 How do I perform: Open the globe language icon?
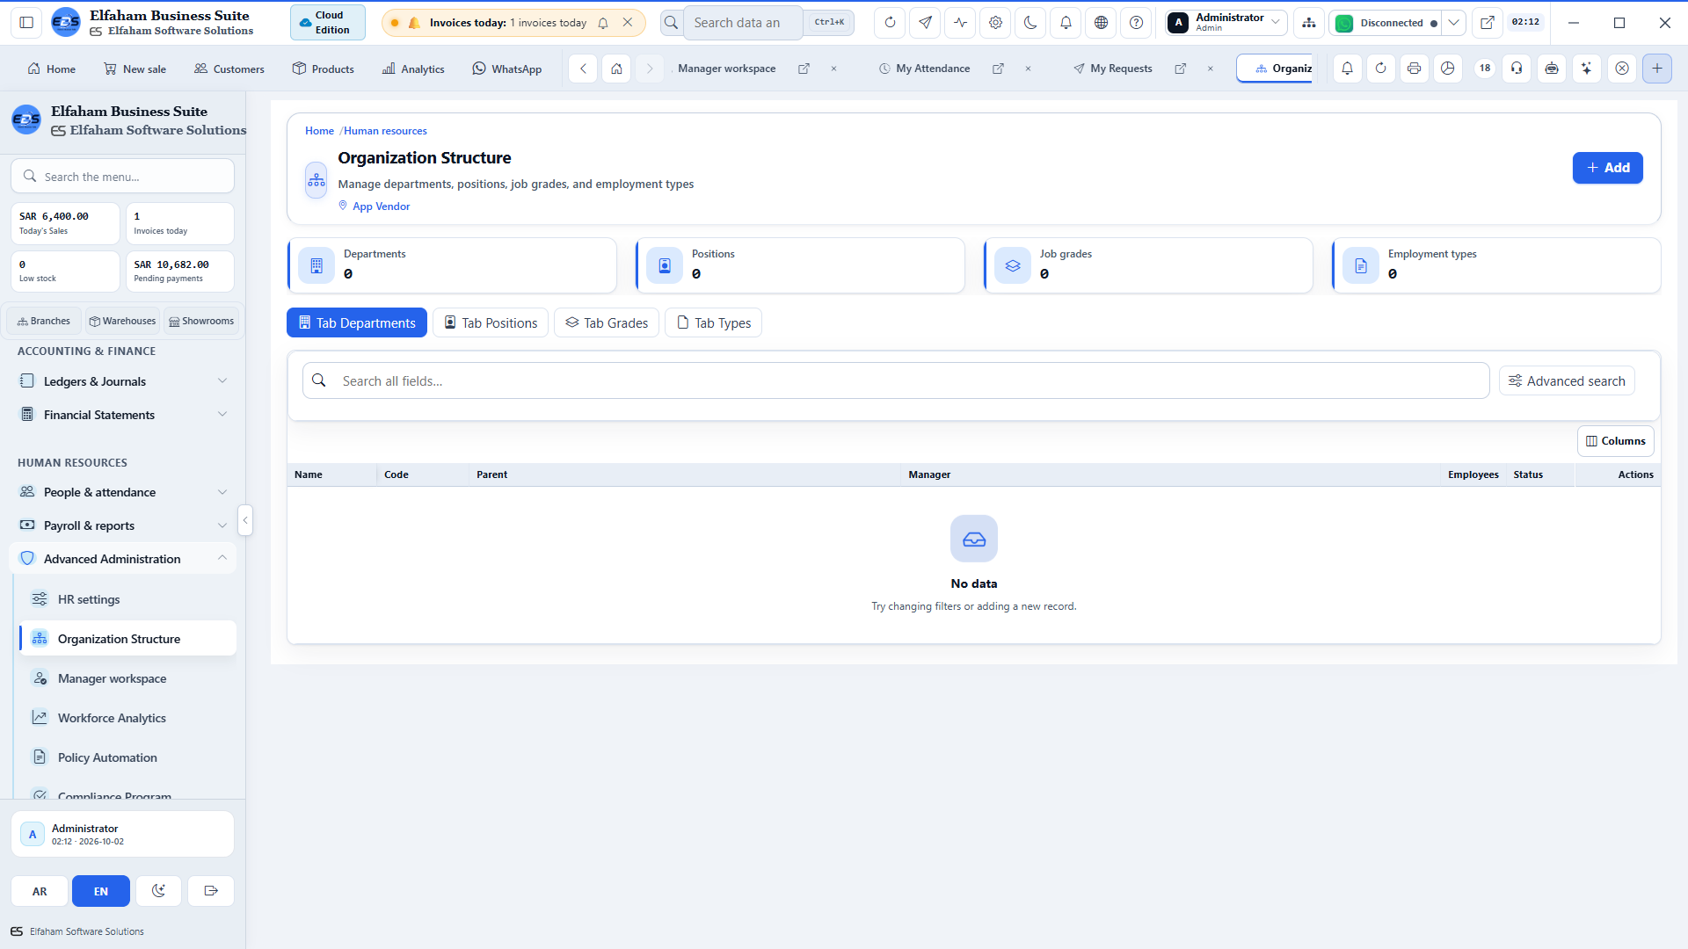1101,23
